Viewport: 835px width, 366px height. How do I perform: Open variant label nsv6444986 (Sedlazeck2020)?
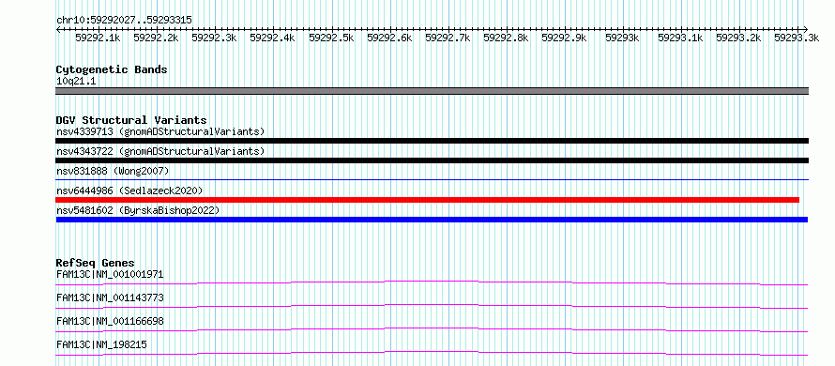(129, 191)
